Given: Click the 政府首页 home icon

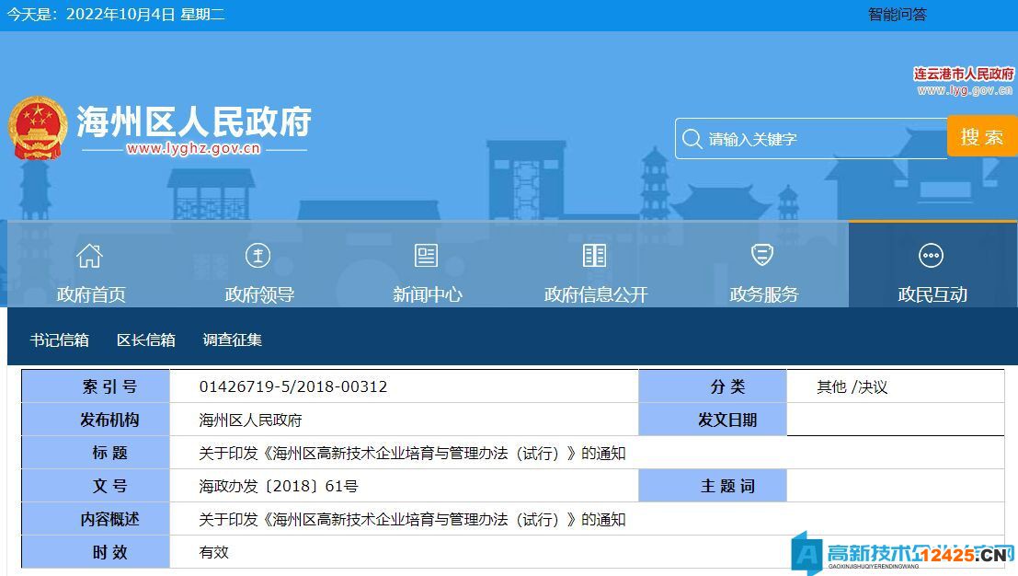Looking at the screenshot, I should (88, 256).
